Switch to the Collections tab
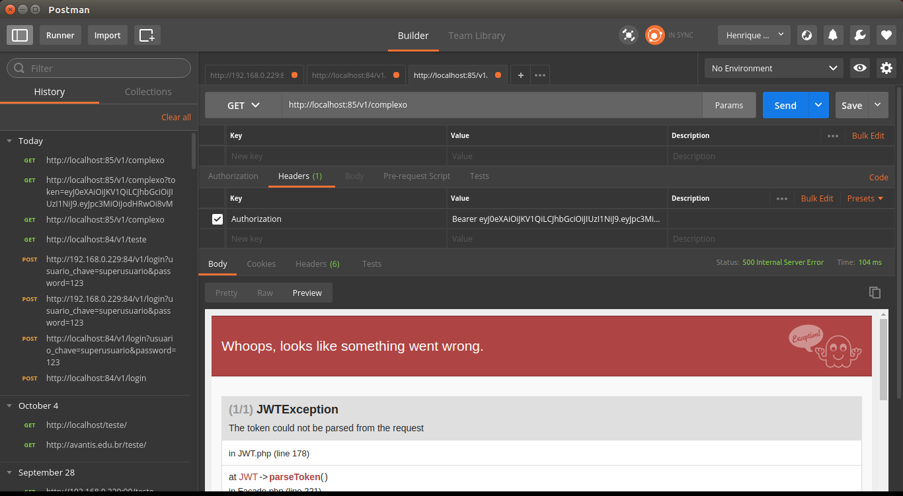This screenshot has height=496, width=903. pyautogui.click(x=148, y=92)
